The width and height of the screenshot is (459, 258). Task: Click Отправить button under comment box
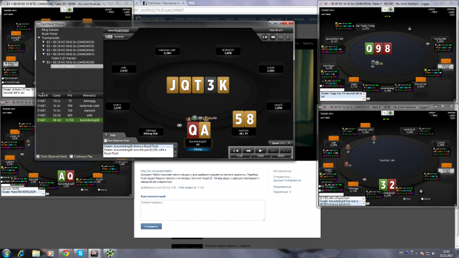pyautogui.click(x=151, y=227)
